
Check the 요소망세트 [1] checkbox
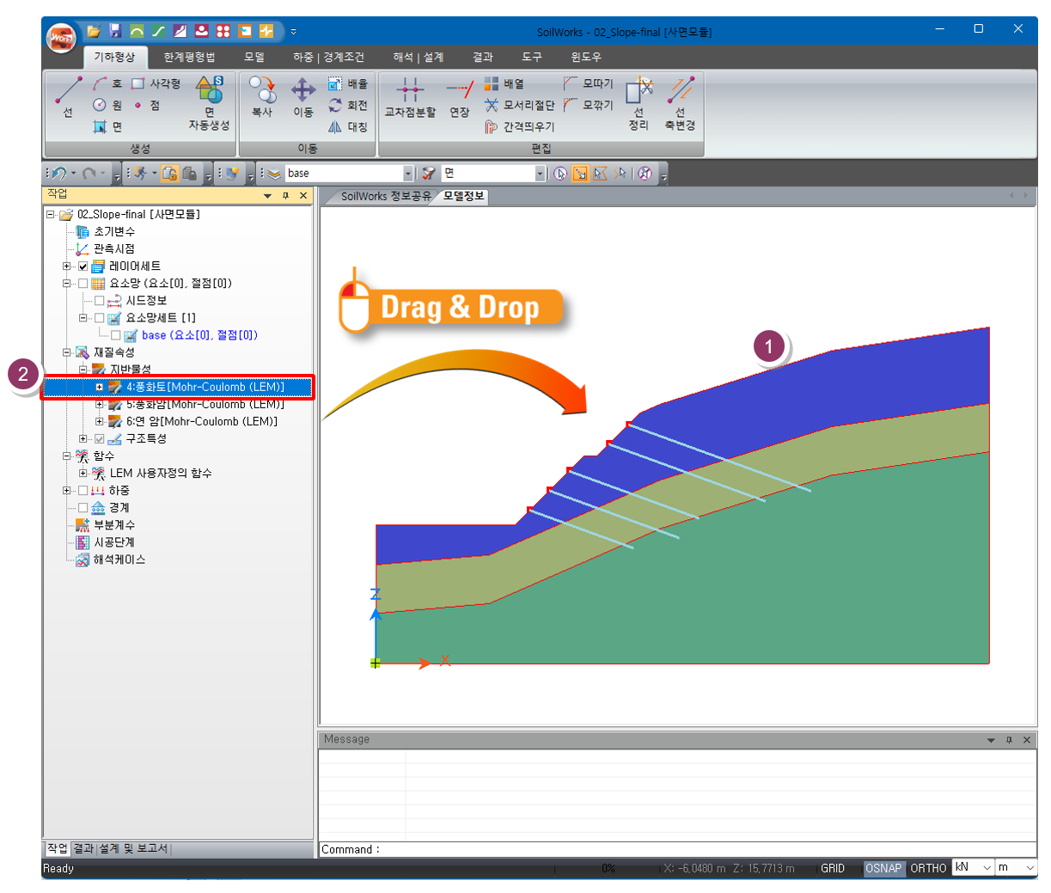click(100, 318)
